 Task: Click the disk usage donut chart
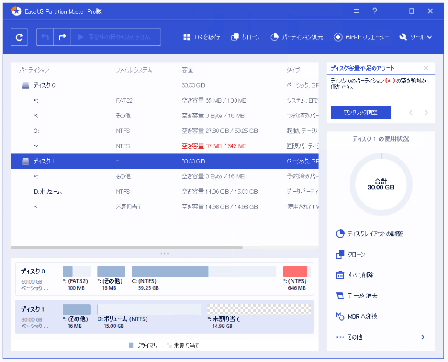(x=381, y=184)
